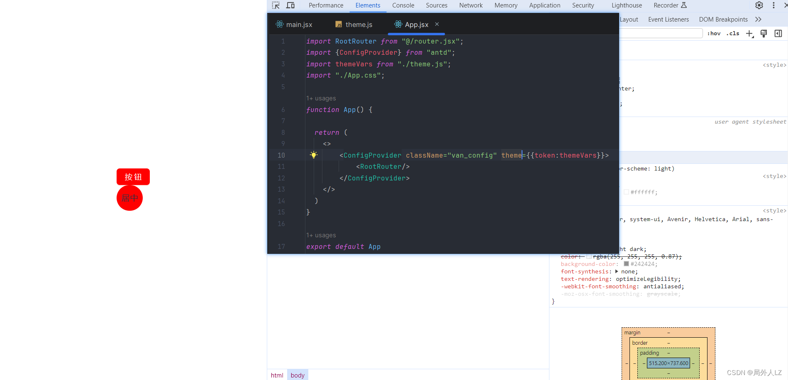Open the Sources tab

tap(437, 5)
